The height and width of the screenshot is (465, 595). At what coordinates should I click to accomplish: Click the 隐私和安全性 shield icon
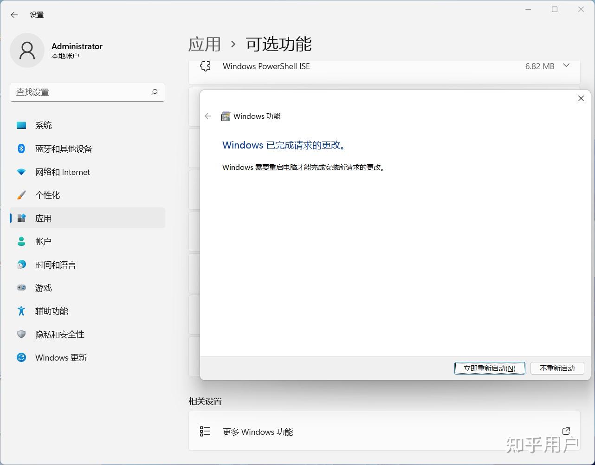pos(21,334)
